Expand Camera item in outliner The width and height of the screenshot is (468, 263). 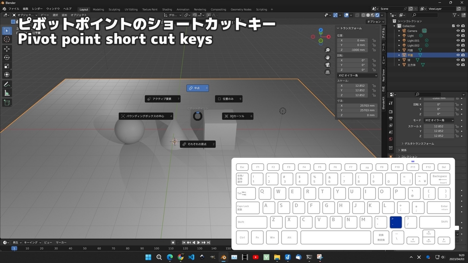tap(399, 31)
